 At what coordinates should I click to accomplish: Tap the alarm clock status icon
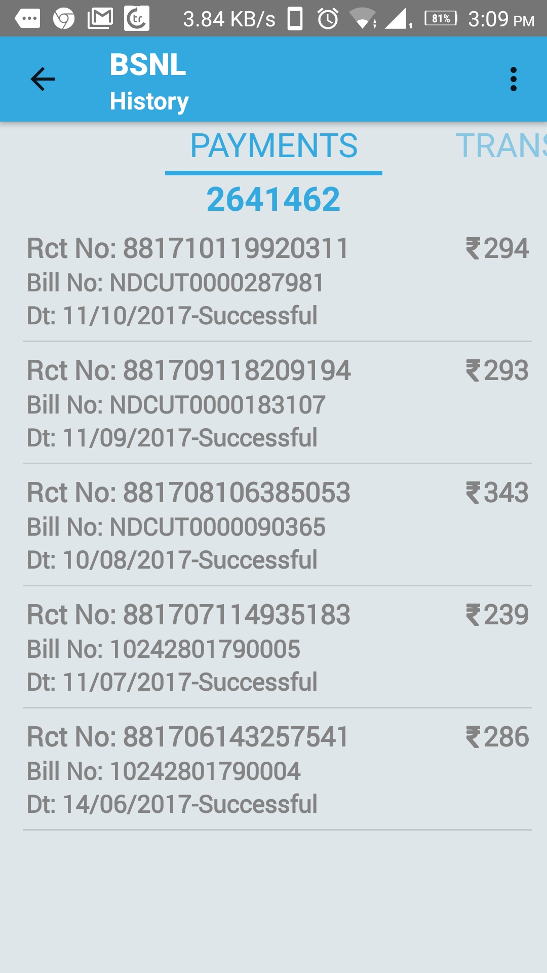coord(328,19)
